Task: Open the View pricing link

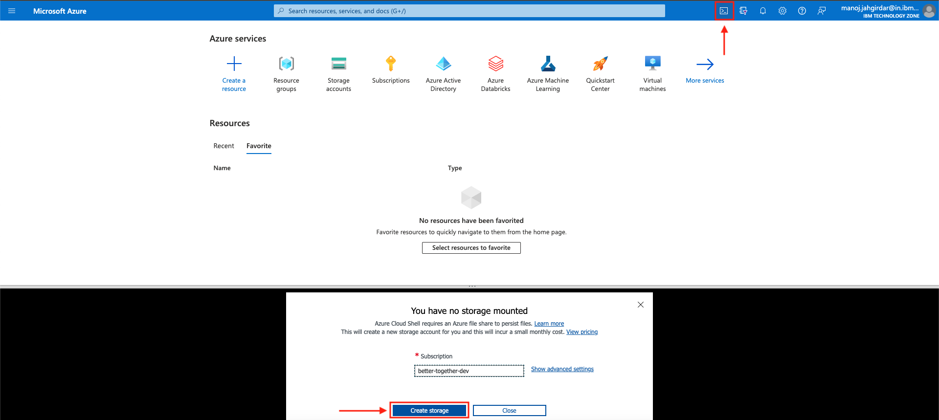Action: 582,332
